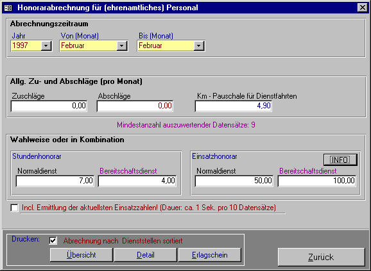
Task: Click the form icon in the title bar
Action: pos(8,8)
